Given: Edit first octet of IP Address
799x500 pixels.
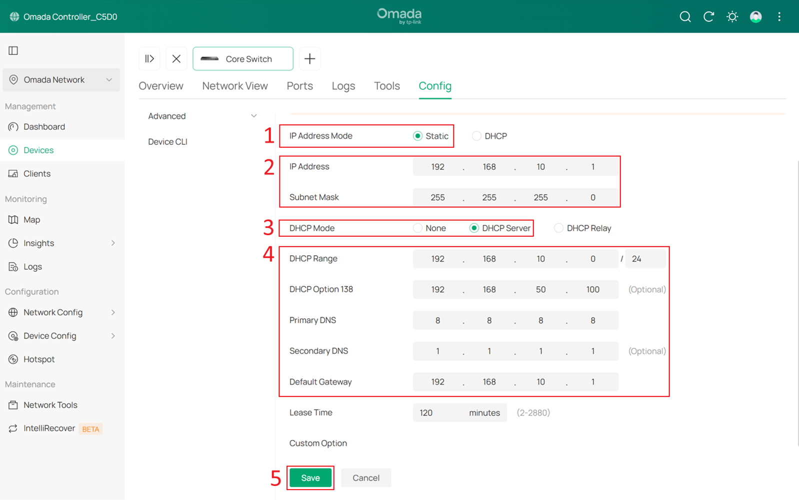Looking at the screenshot, I should click(437, 167).
